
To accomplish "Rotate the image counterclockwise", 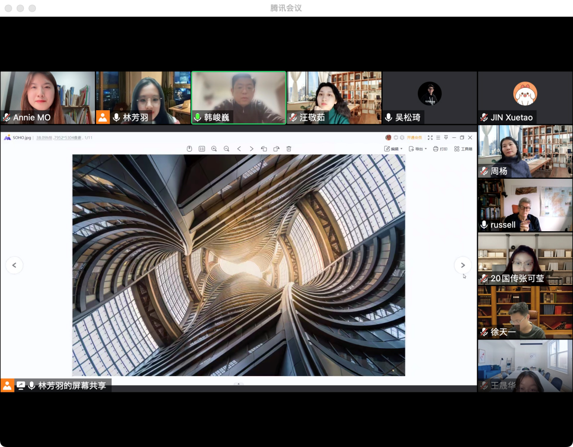I will (x=264, y=149).
